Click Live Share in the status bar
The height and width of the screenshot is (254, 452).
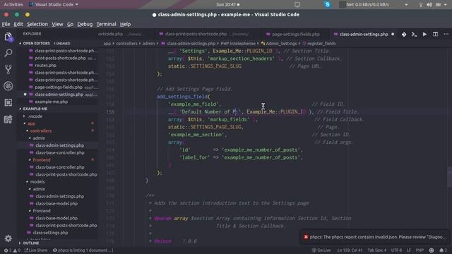36,250
